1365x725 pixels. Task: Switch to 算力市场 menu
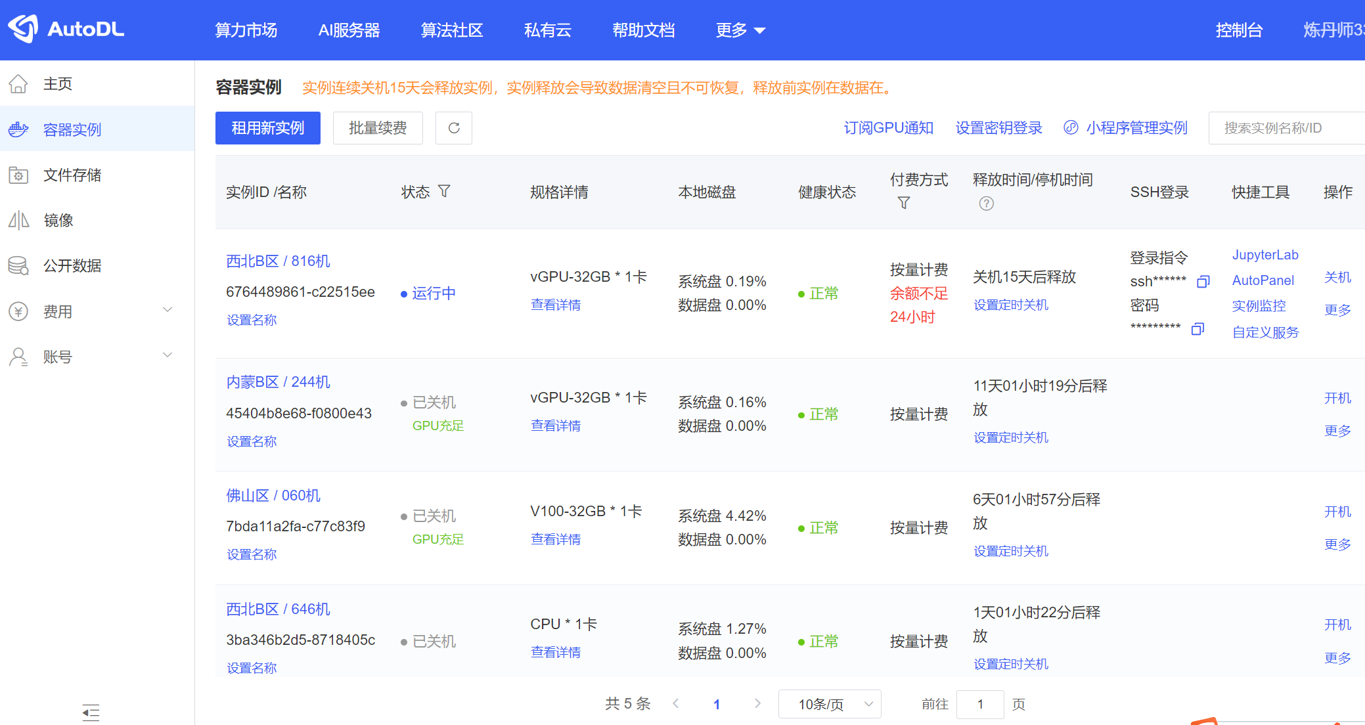coord(245,30)
